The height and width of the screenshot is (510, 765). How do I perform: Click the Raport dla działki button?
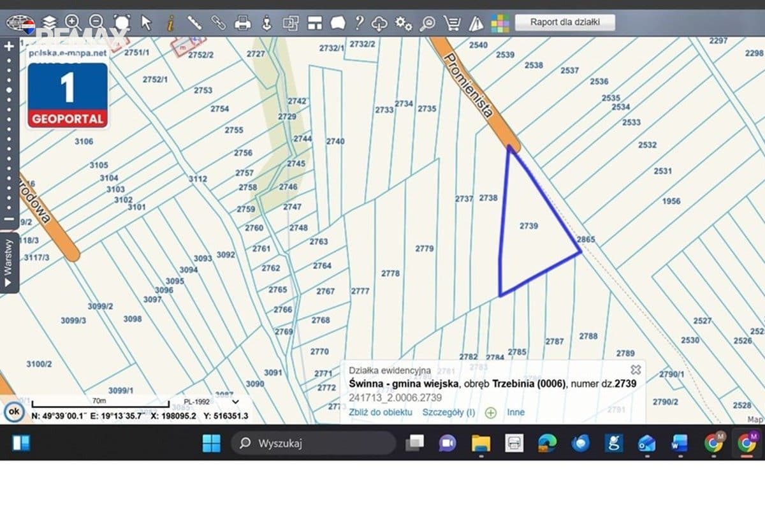click(x=565, y=22)
